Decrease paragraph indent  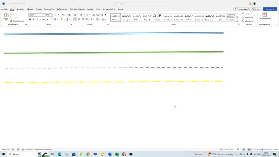point(94,15)
